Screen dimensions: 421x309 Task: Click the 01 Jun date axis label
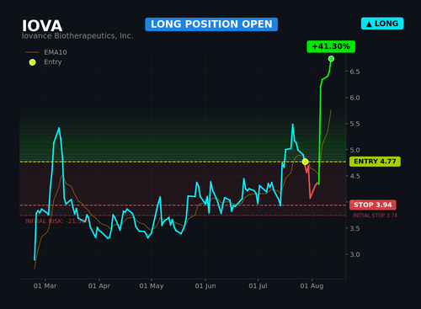[205, 286]
